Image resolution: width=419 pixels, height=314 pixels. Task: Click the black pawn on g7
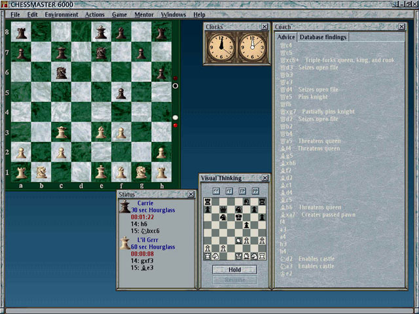pyautogui.click(x=141, y=54)
